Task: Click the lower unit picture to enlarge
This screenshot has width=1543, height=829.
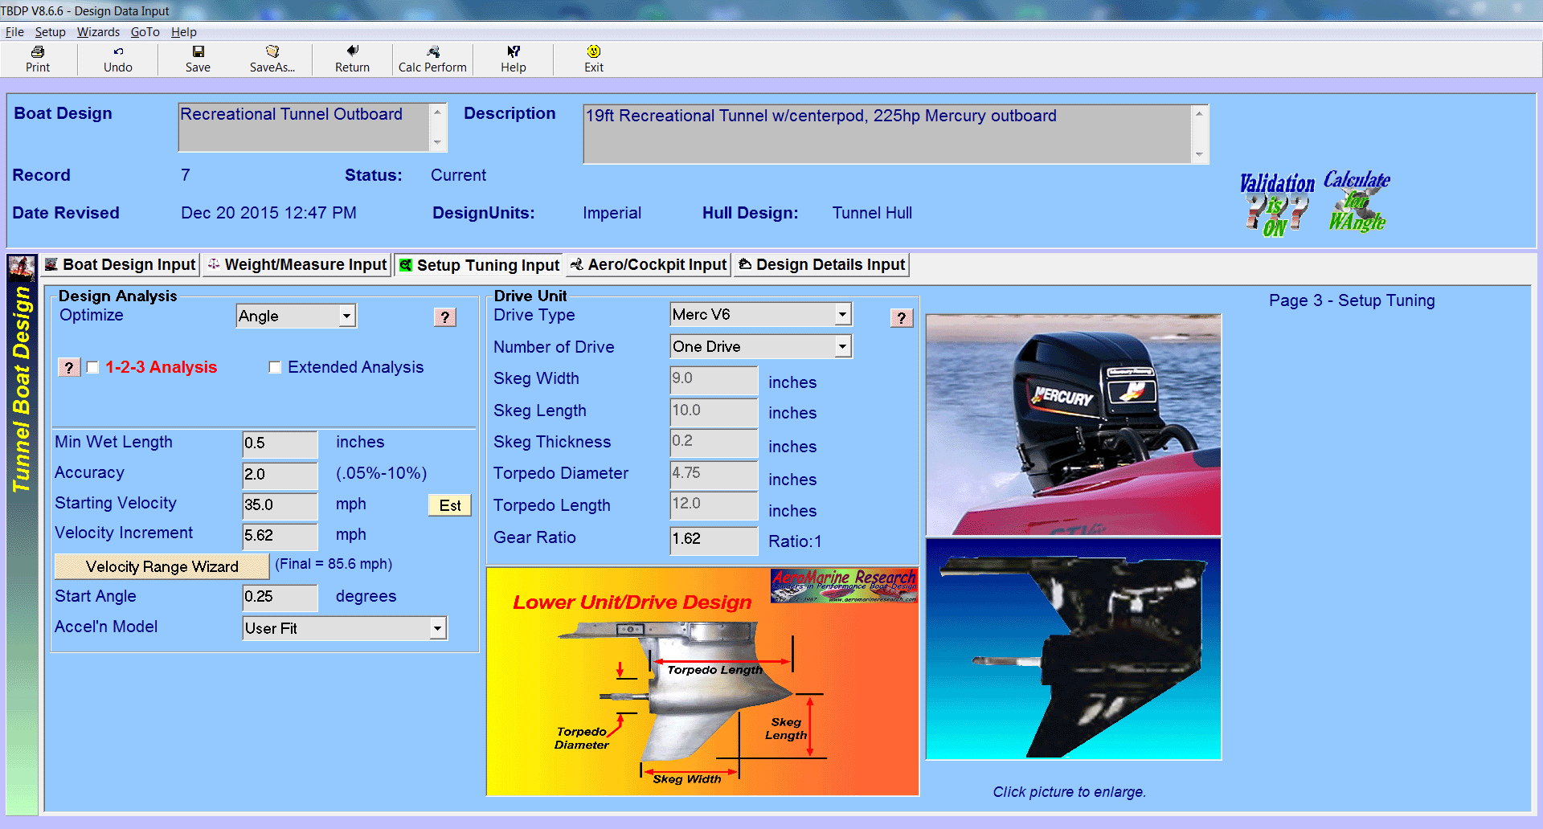Action: 1073,648
